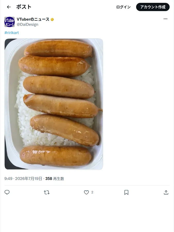Click the repost arrows icon
The height and width of the screenshot is (232, 174).
47,192
